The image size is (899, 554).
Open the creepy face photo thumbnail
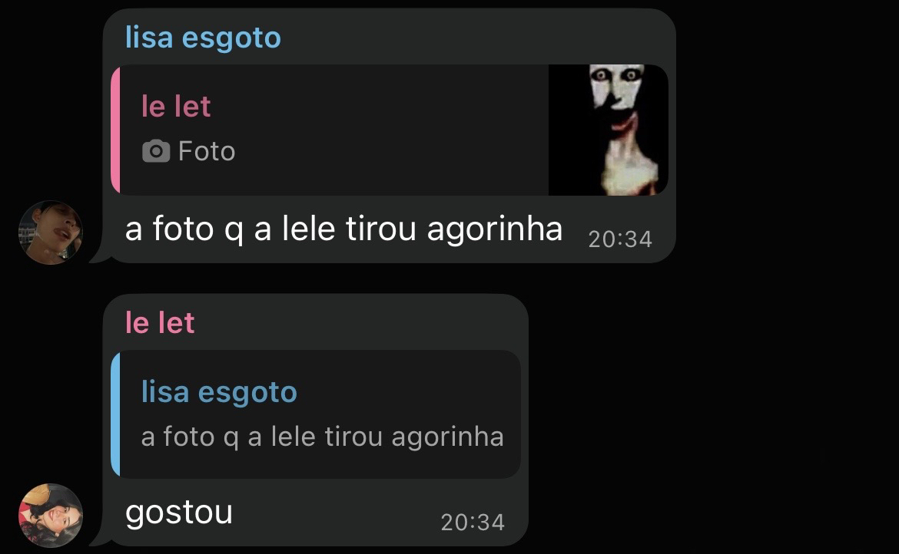pyautogui.click(x=609, y=130)
